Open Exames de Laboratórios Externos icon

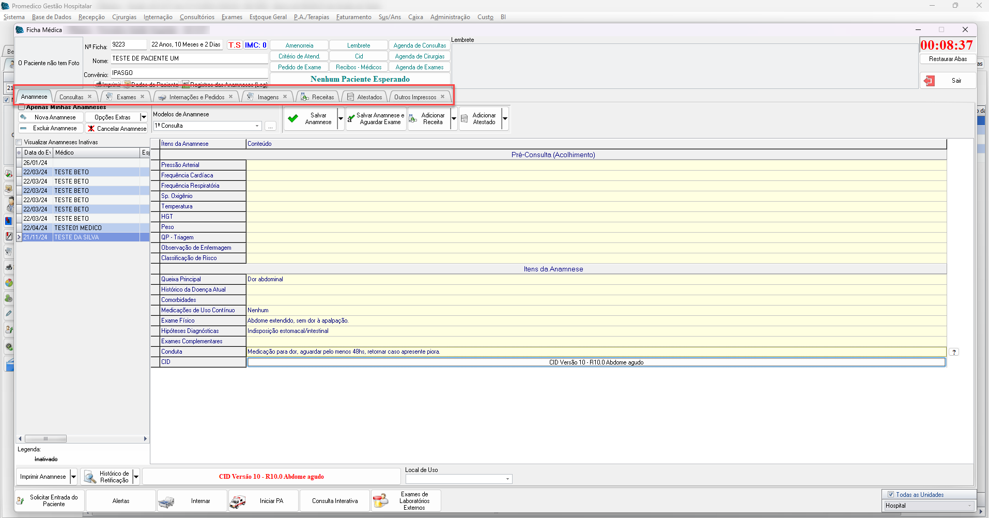pos(380,501)
